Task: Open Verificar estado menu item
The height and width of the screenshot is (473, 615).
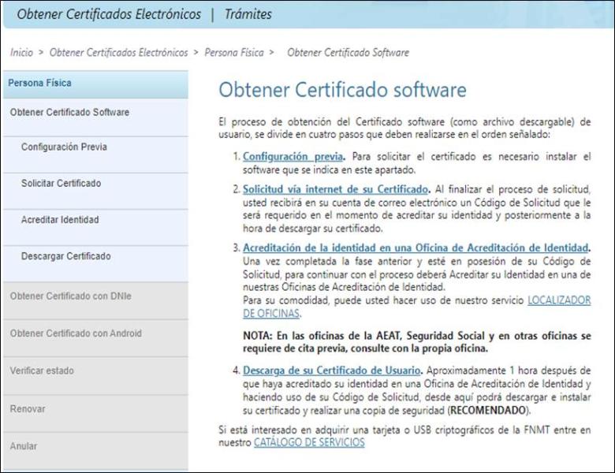Action: pos(38,370)
